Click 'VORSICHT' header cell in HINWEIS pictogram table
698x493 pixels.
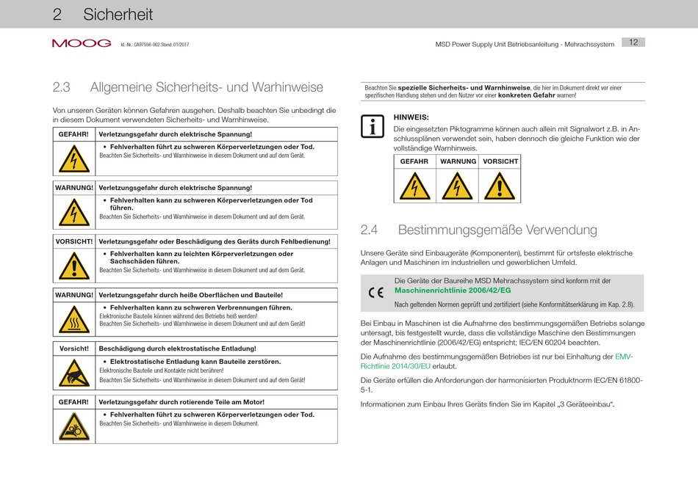point(500,161)
